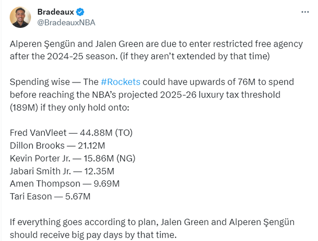The height and width of the screenshot is (241, 318).
Task: Open the @BradeauxNBA handle link
Action: tap(66, 22)
